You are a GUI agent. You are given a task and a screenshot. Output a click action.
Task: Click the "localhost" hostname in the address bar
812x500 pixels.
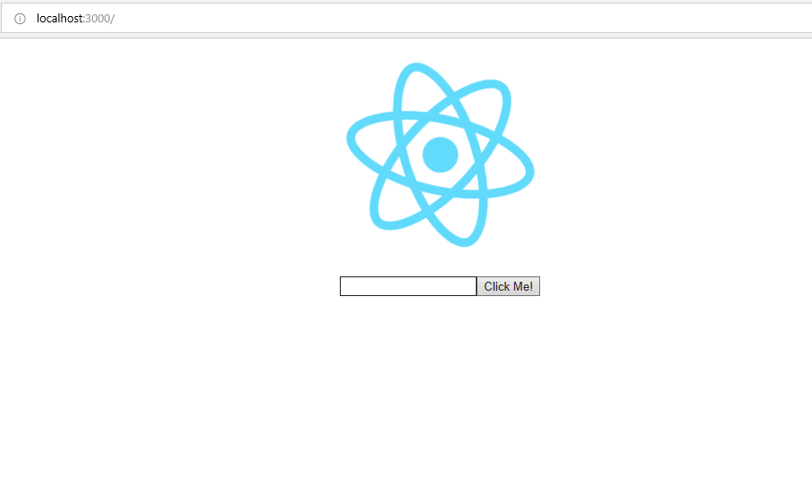(60, 19)
